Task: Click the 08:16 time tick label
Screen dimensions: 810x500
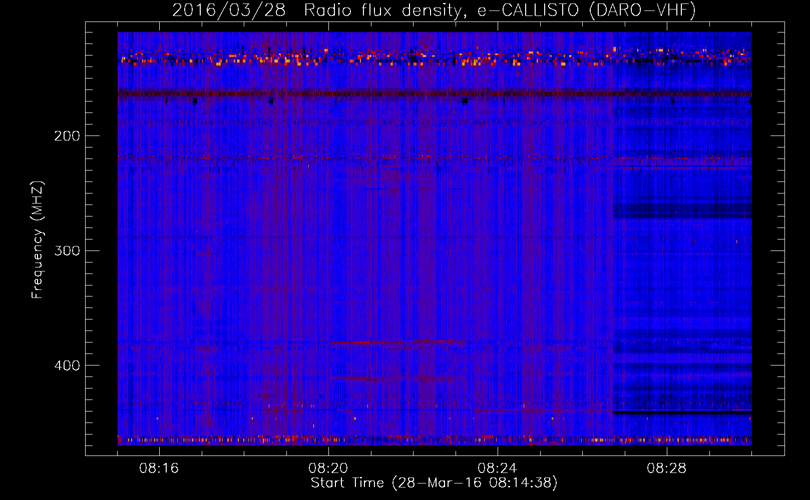Action: pyautogui.click(x=159, y=468)
